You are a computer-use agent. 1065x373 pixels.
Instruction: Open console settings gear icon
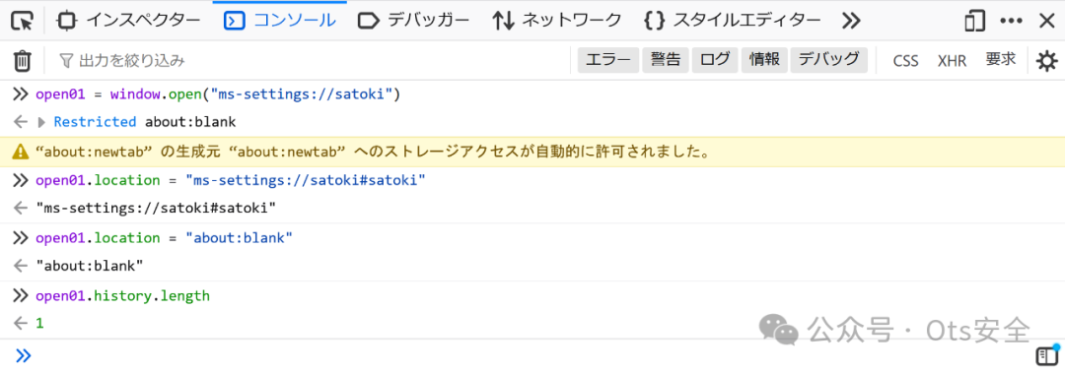point(1046,61)
